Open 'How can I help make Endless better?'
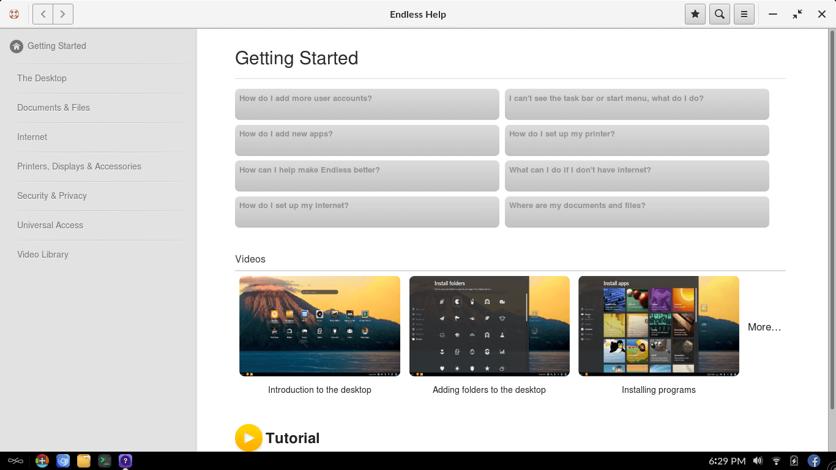This screenshot has width=836, height=470. tap(367, 176)
